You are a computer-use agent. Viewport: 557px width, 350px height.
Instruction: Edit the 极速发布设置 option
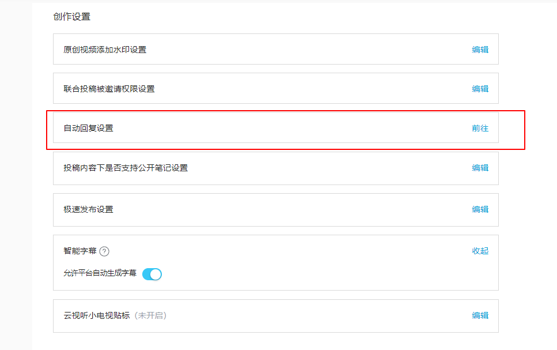coord(480,209)
